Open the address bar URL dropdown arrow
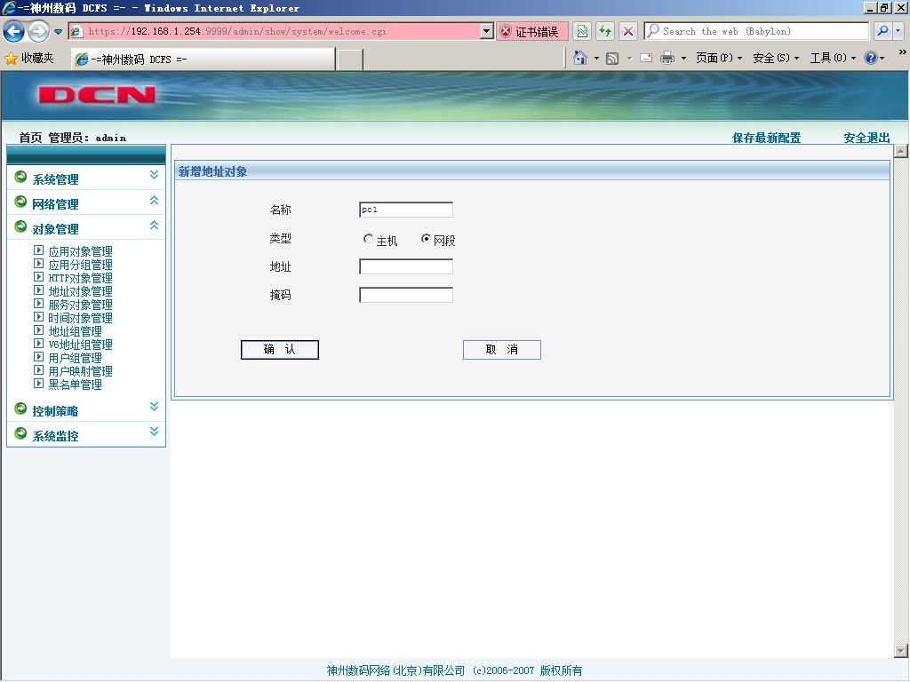The image size is (910, 682). pyautogui.click(x=487, y=31)
